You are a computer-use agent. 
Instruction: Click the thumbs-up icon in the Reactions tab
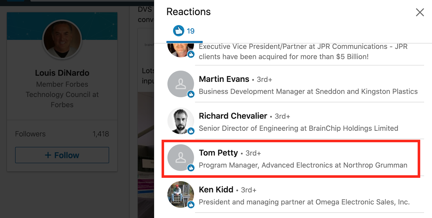(x=178, y=31)
